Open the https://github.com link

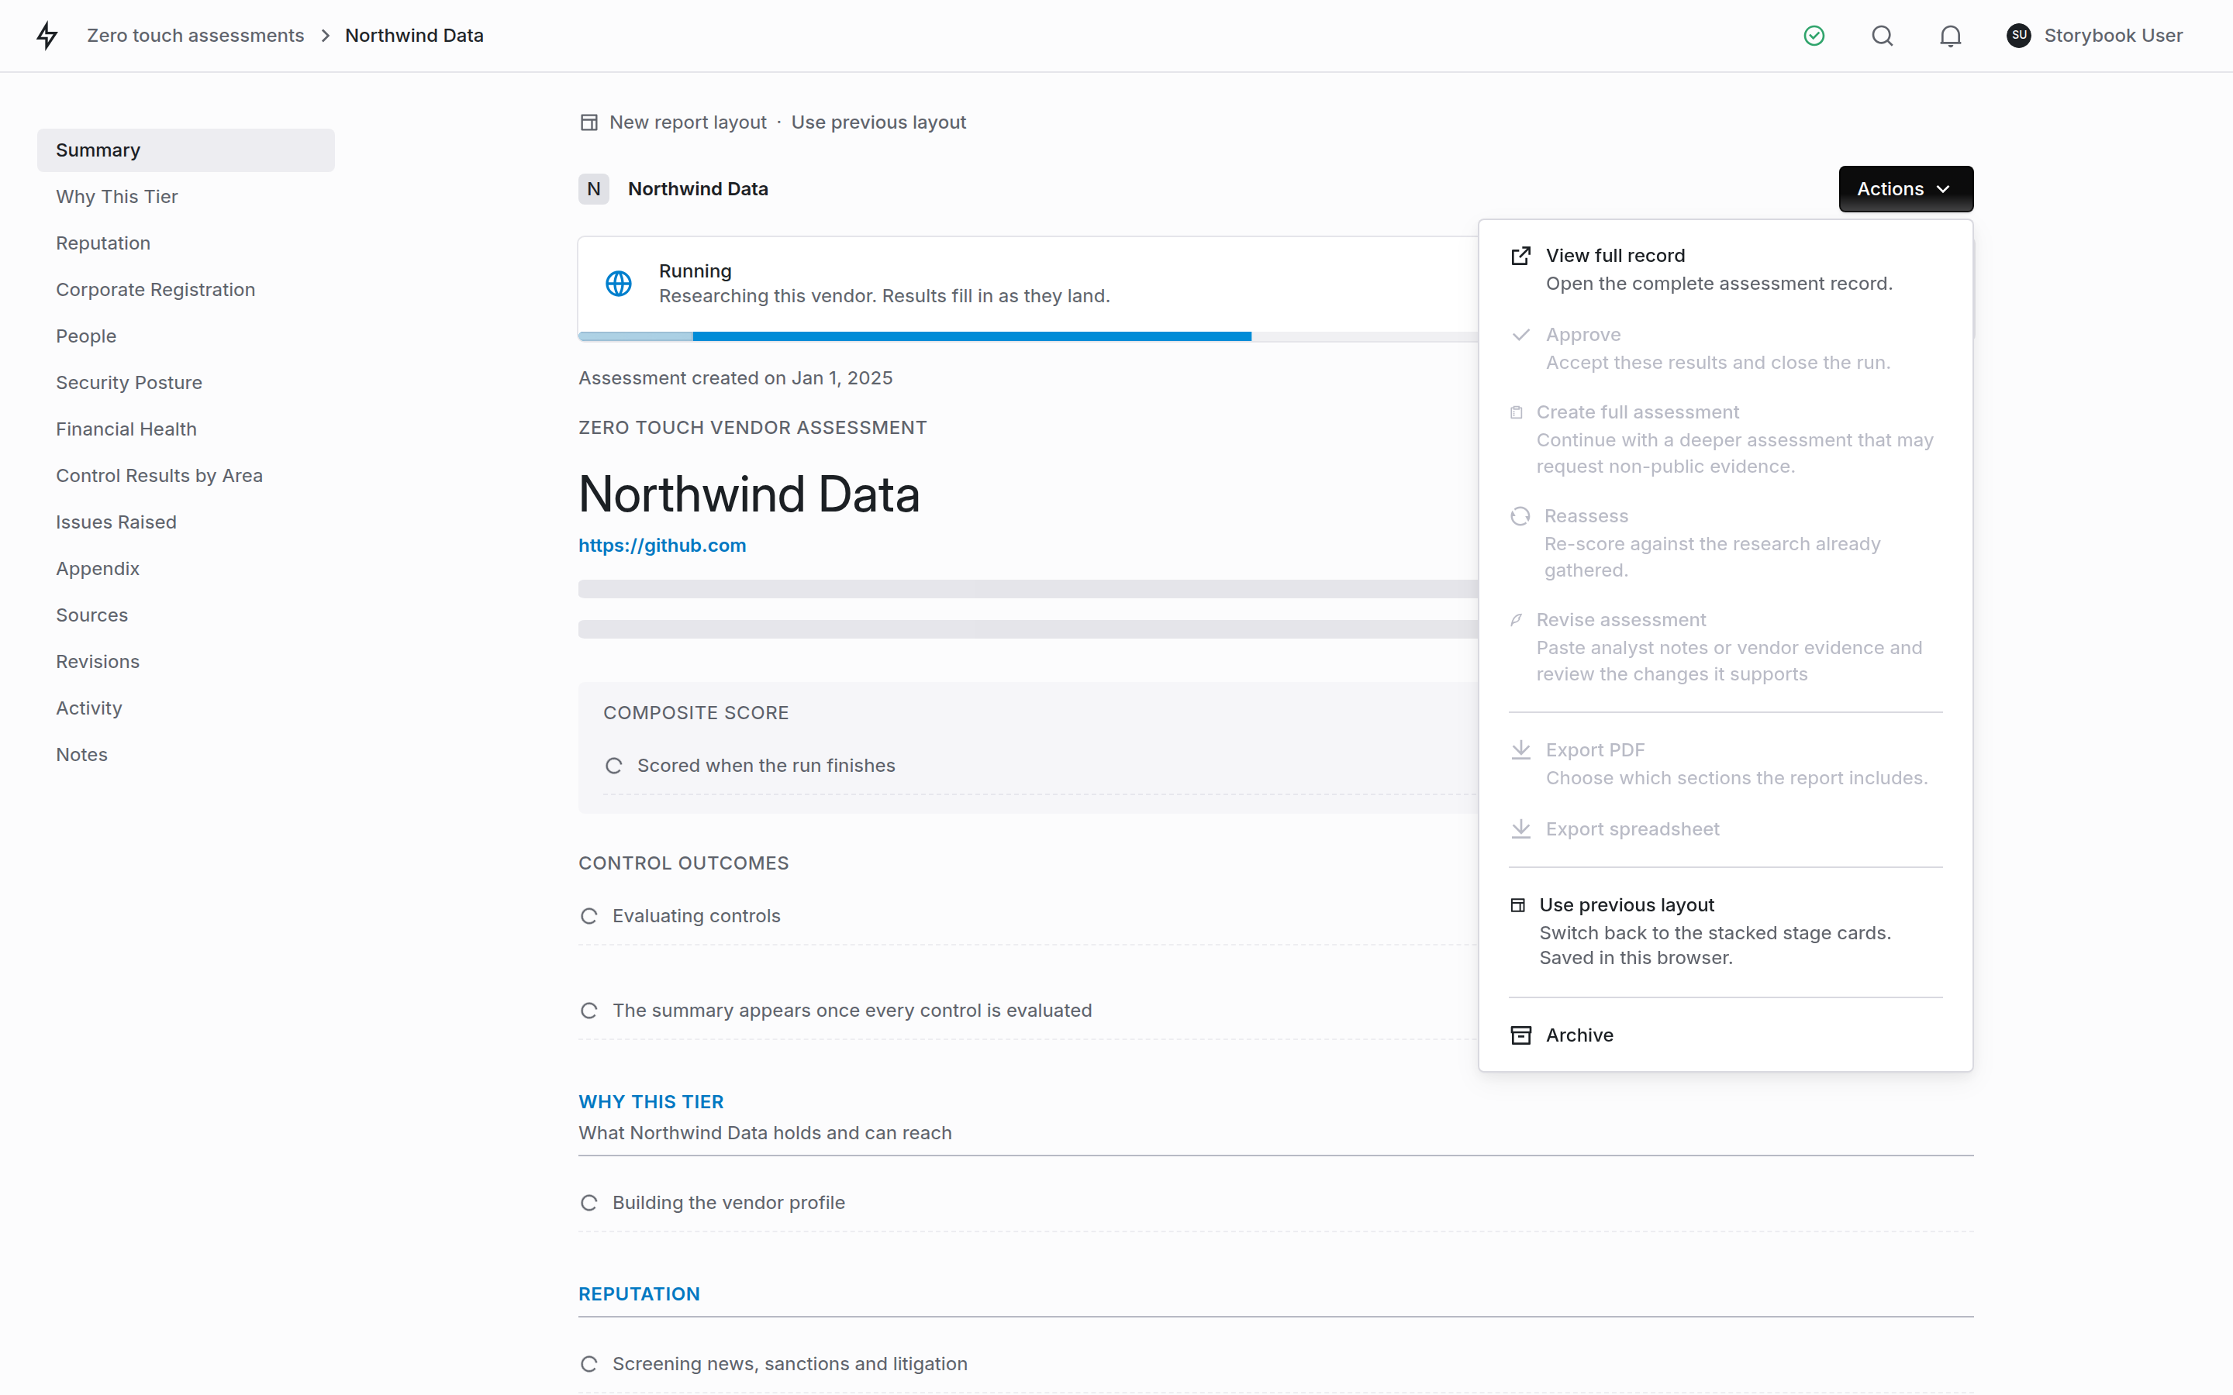pos(662,546)
